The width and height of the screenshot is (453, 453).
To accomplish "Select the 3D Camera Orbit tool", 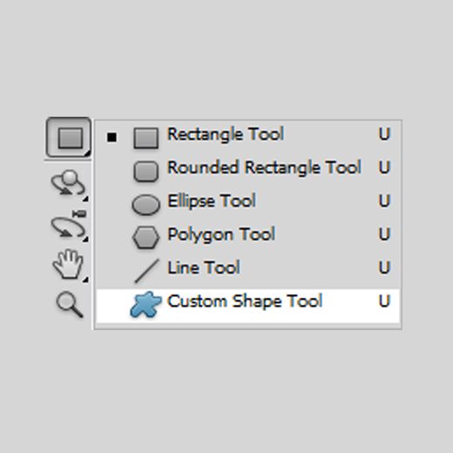I will pyautogui.click(x=69, y=225).
